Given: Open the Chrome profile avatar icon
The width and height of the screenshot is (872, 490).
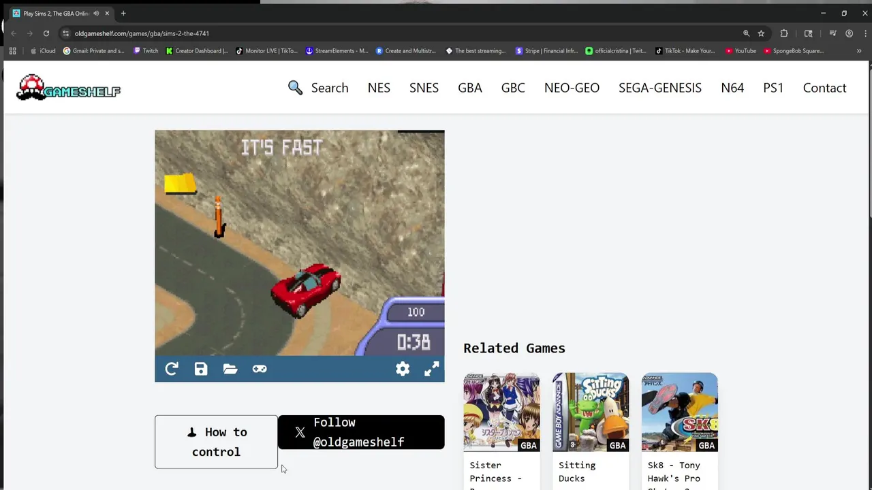Looking at the screenshot, I should (x=849, y=33).
